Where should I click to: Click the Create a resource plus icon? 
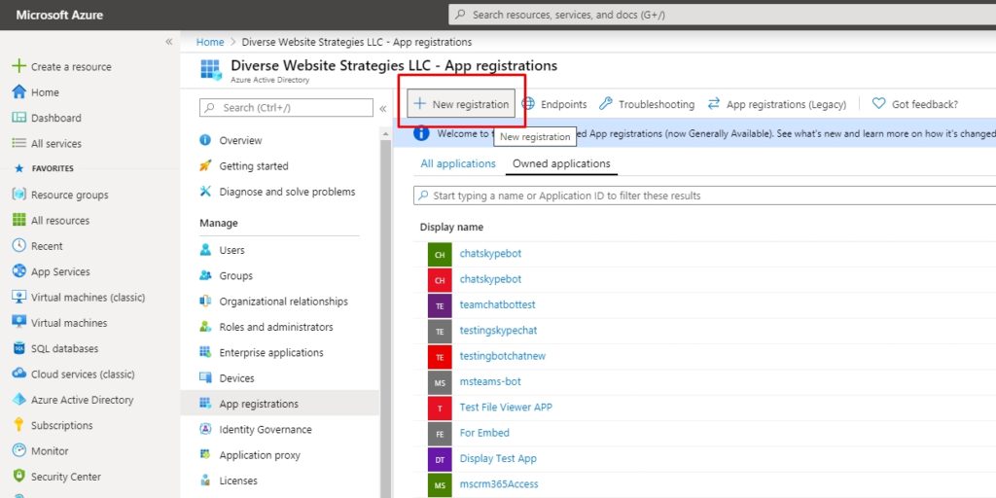tap(19, 66)
